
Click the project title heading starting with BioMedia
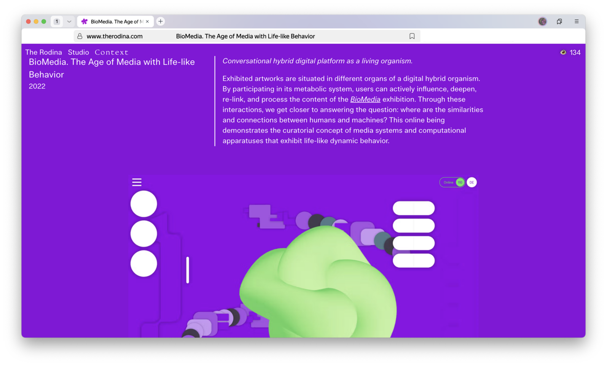[x=112, y=68]
